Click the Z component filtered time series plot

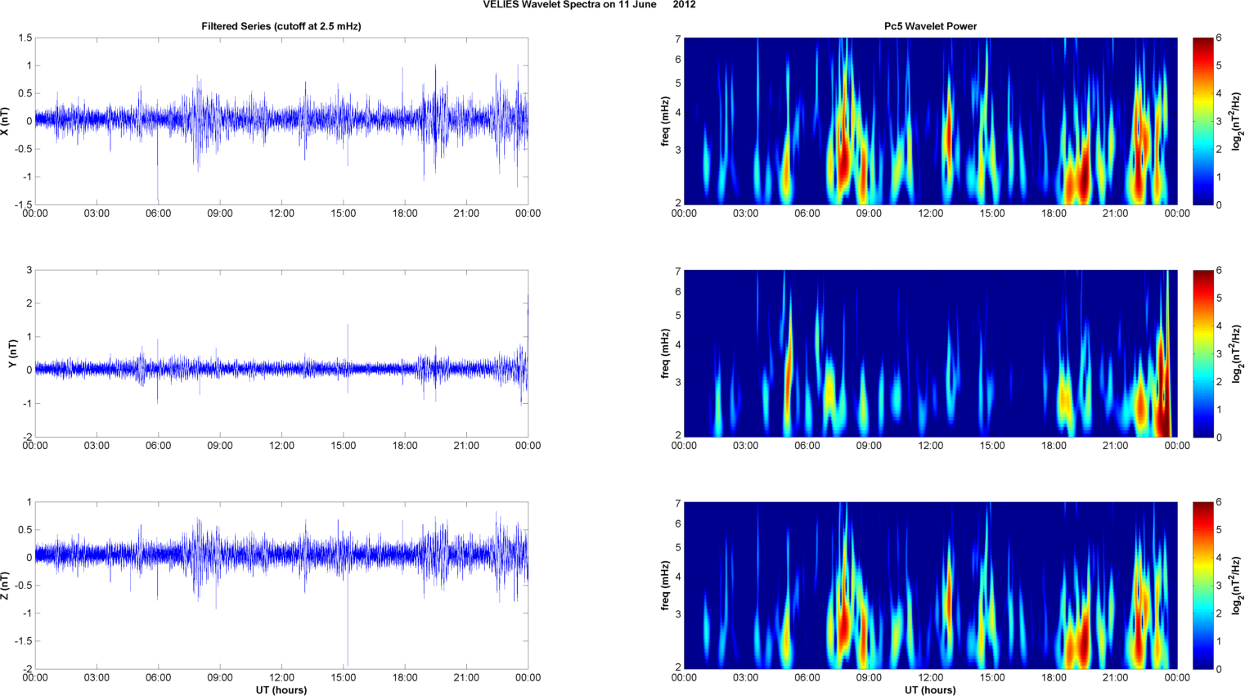(281, 586)
